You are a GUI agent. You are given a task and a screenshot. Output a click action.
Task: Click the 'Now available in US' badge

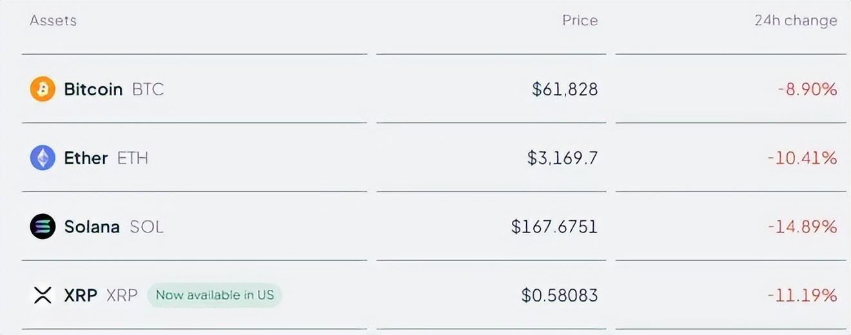[215, 295]
